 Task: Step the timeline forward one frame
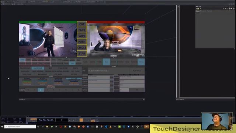tap(89, 120)
